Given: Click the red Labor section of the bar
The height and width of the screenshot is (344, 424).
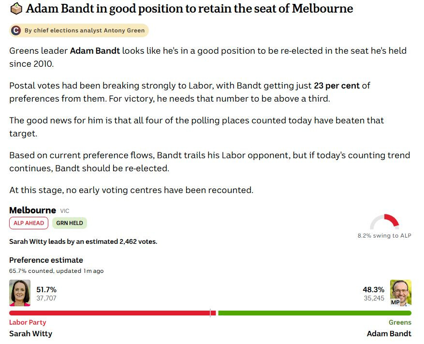Looking at the screenshot, I should 113,313.
